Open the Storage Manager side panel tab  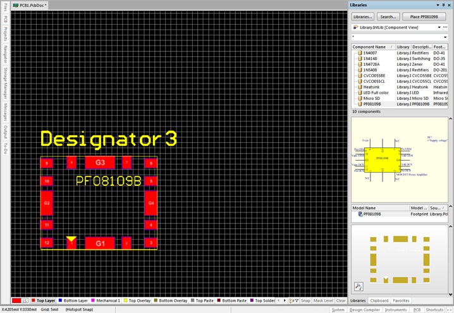(5, 83)
